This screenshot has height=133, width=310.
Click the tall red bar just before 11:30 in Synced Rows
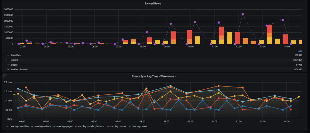pyautogui.click(x=221, y=35)
